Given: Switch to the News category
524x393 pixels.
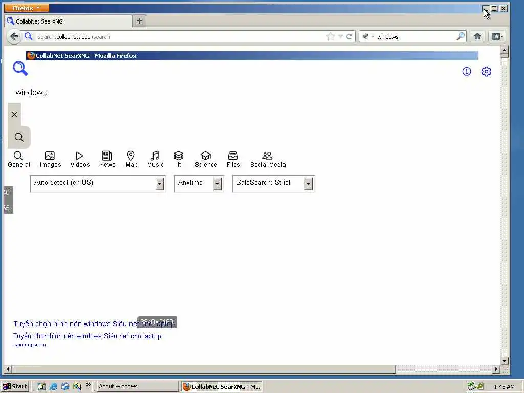Looking at the screenshot, I should click(x=107, y=160).
